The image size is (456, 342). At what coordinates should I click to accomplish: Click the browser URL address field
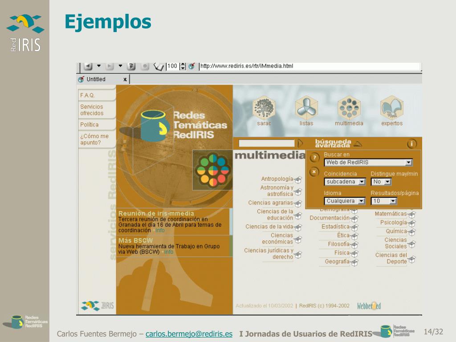(x=310, y=66)
